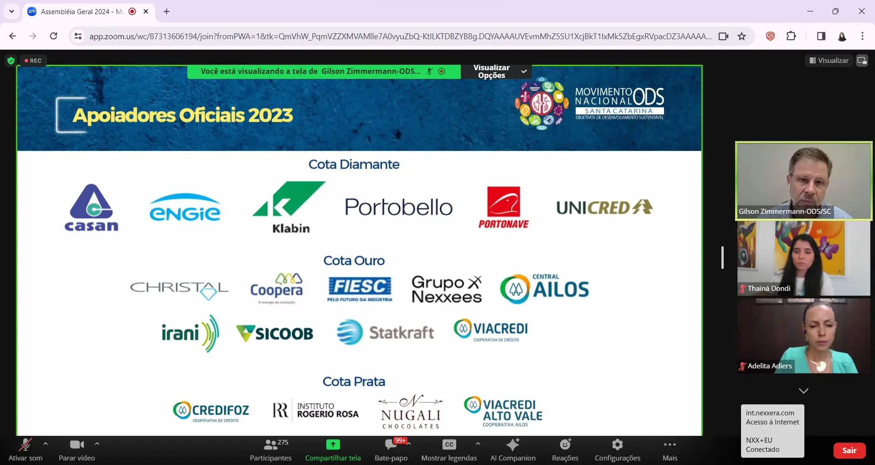
Task: Expand audio options arrow beside Ativar som
Action: click(46, 444)
